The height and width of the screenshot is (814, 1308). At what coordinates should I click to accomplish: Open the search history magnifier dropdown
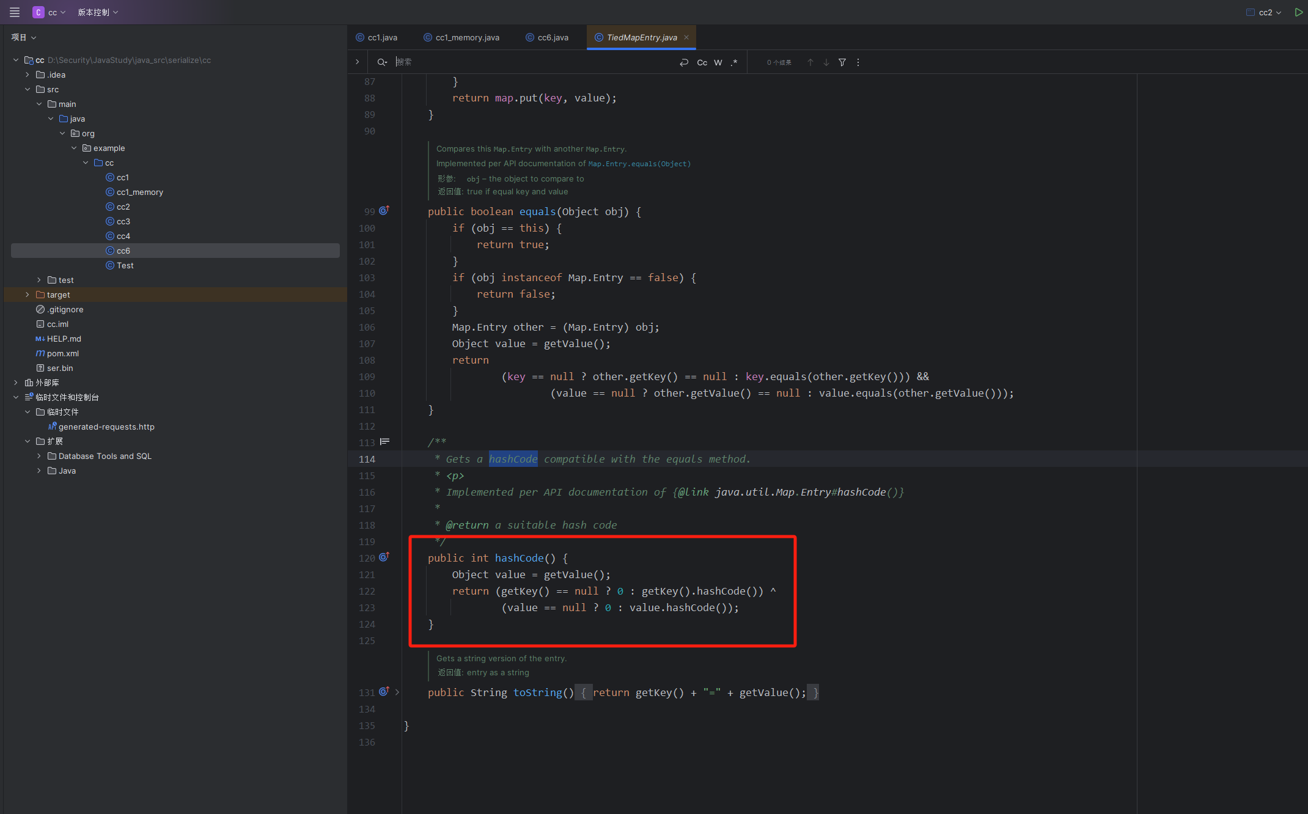[x=382, y=62]
